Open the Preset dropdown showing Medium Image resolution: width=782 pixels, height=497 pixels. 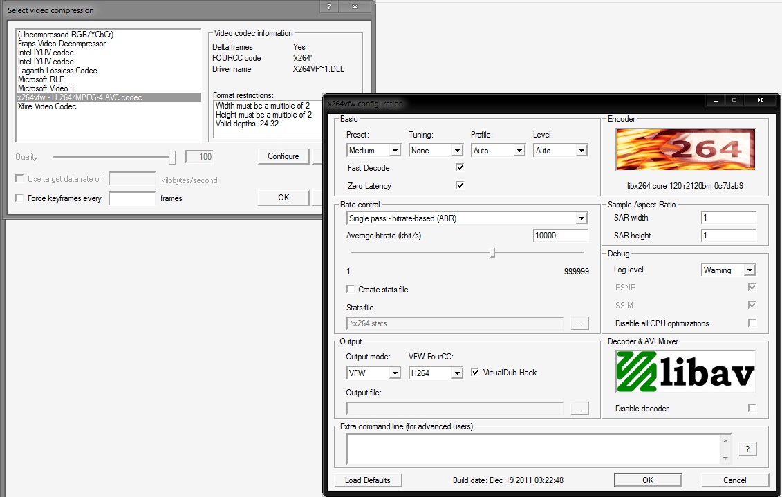[x=373, y=150]
